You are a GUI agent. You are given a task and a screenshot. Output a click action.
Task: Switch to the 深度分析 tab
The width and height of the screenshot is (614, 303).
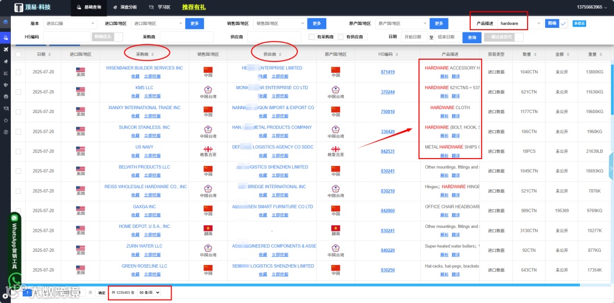(125, 7)
